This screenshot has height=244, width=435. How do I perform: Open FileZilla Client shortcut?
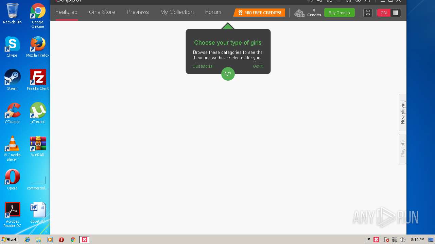pos(38,80)
